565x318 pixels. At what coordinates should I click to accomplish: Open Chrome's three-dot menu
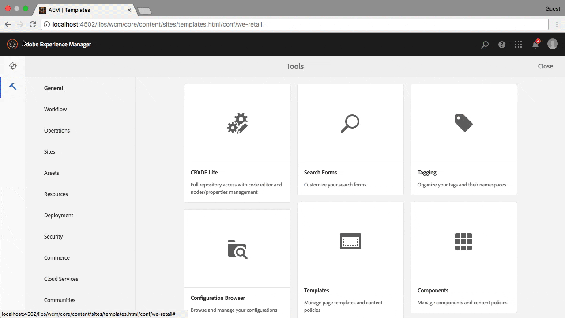pos(557,24)
